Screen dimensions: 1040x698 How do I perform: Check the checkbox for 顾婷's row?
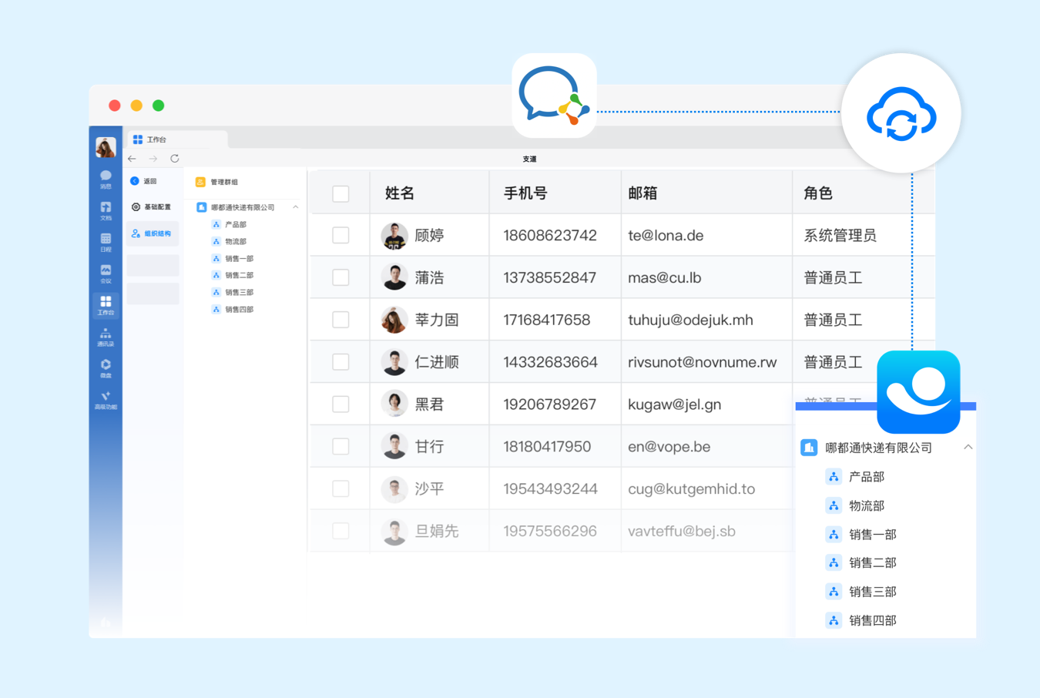tap(341, 235)
